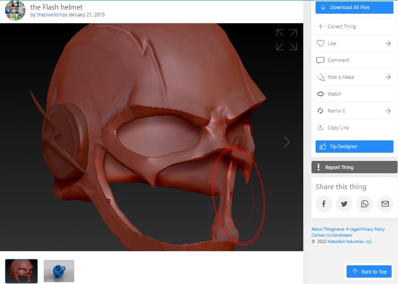Select the Remix it icon

pyautogui.click(x=321, y=111)
